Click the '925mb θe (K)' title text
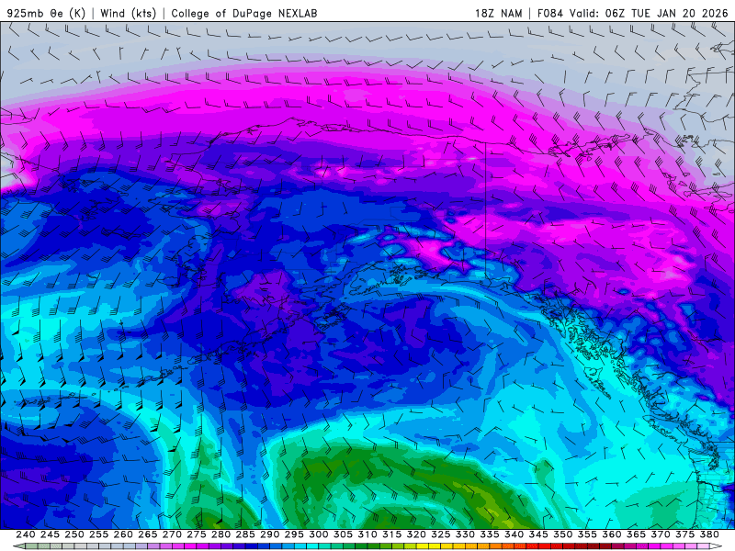Image resolution: width=735 pixels, height=551 pixels. [x=46, y=13]
